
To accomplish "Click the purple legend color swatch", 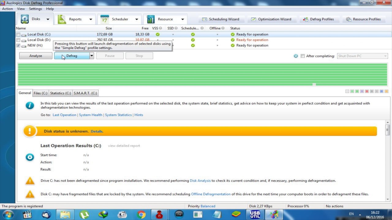I will coord(362,91).
